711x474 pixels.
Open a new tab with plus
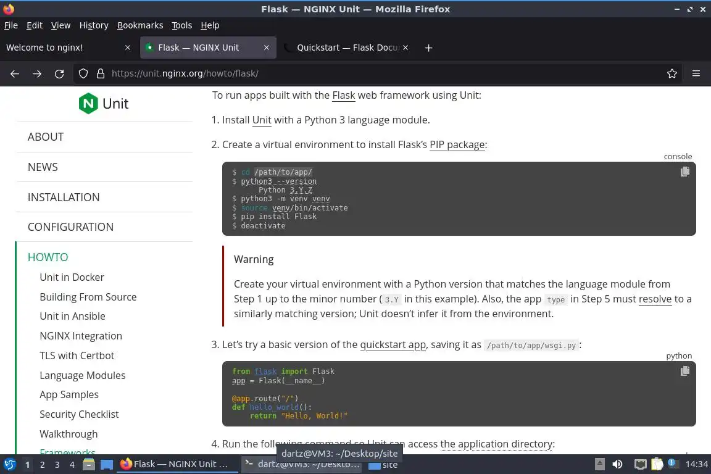[x=428, y=48]
